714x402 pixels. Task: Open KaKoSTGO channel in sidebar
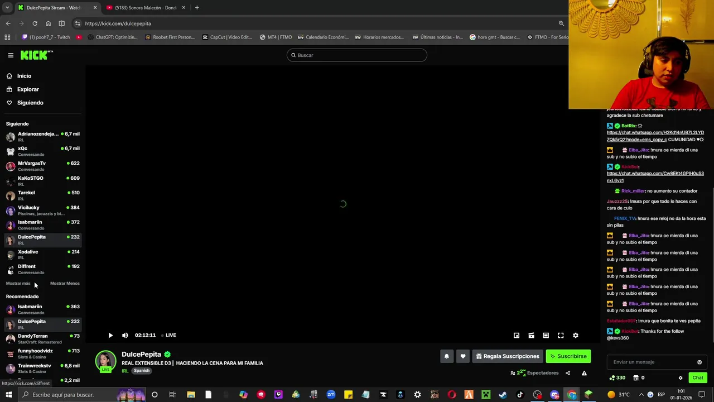[x=42, y=181]
